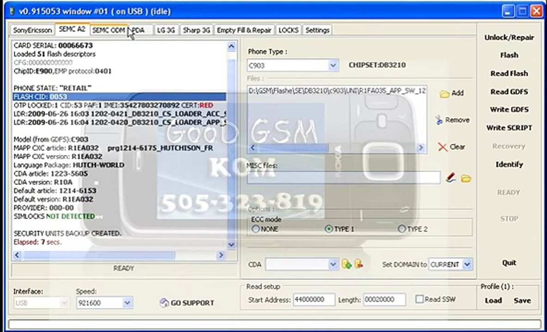547x332 pixels.
Task: Switch to the LG 3G tab
Action: [166, 30]
